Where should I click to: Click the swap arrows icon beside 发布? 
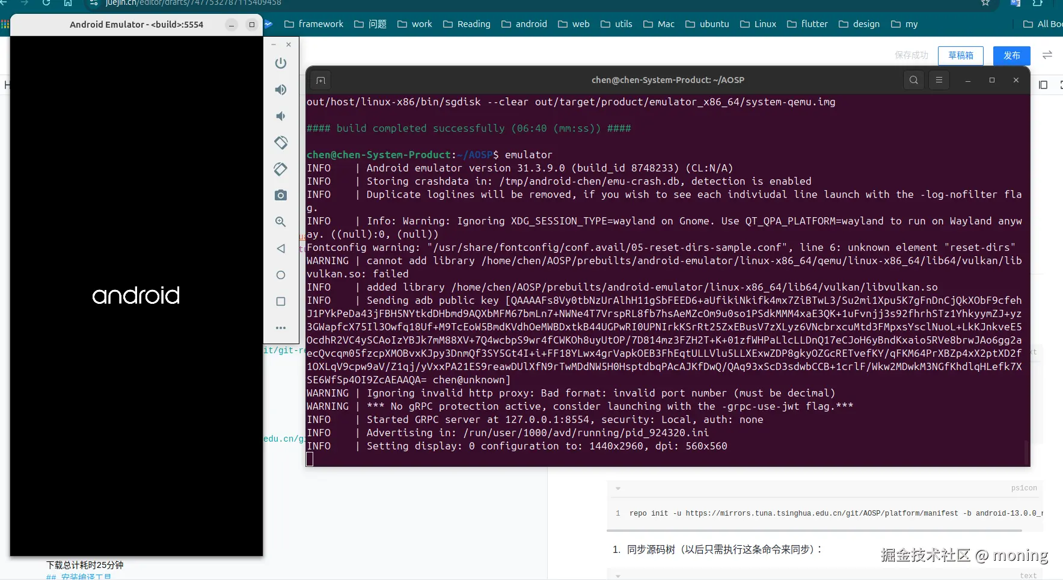[1047, 55]
